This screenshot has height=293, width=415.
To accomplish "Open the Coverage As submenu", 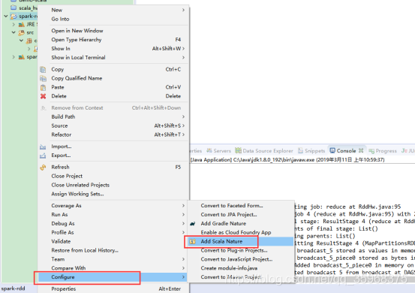I will (114, 206).
